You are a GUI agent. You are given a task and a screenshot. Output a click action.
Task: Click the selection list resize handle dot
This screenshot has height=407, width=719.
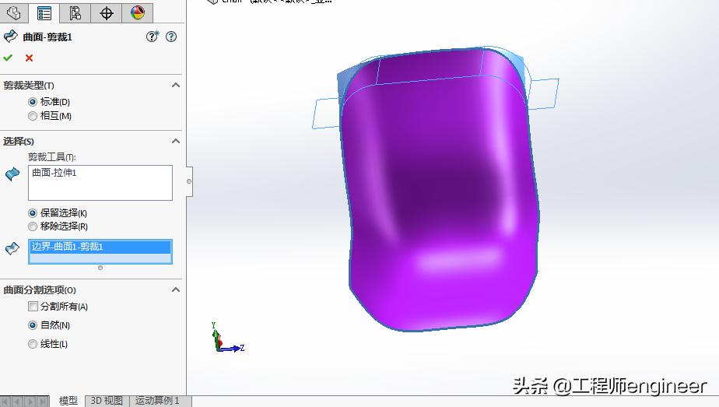(100, 268)
